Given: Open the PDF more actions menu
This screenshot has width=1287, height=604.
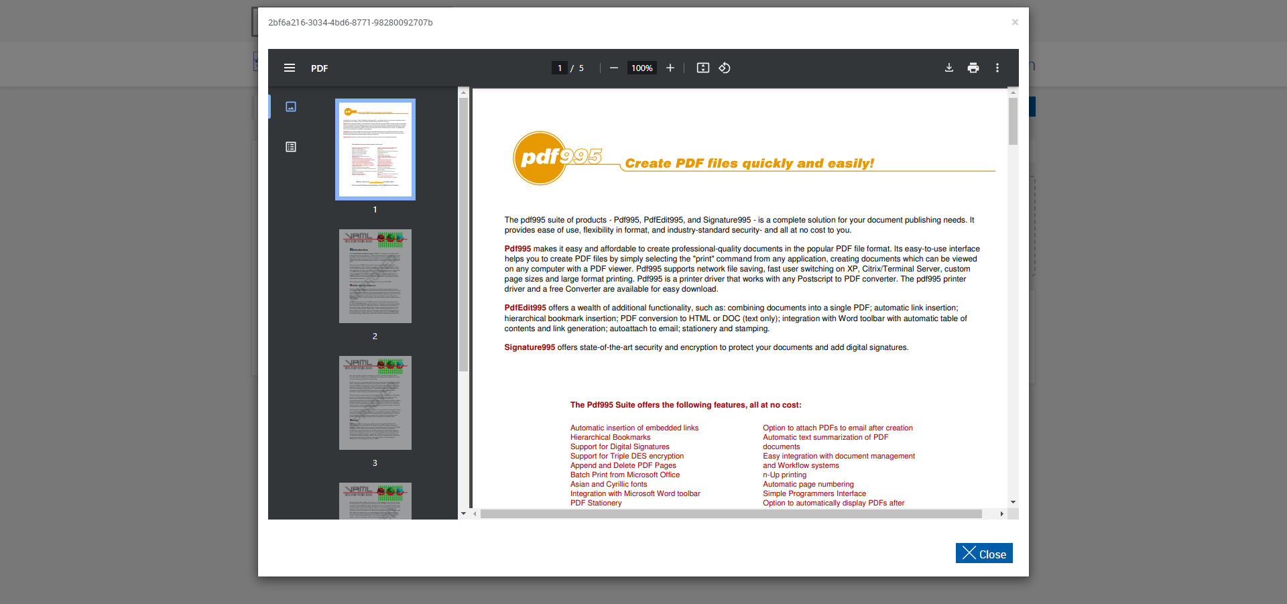Looking at the screenshot, I should point(997,68).
